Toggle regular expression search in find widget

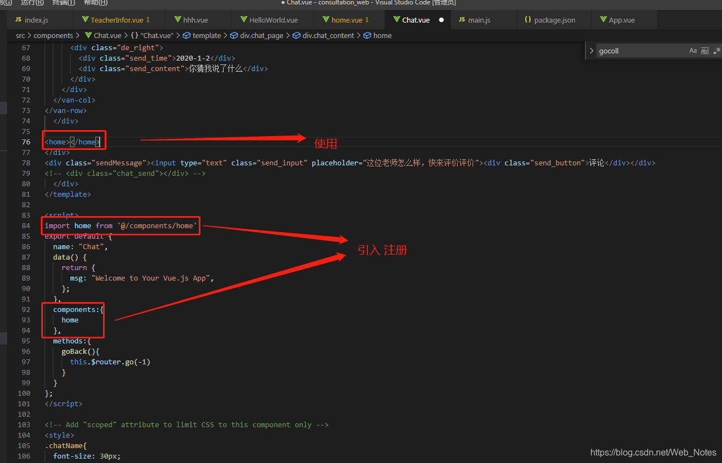pos(716,51)
